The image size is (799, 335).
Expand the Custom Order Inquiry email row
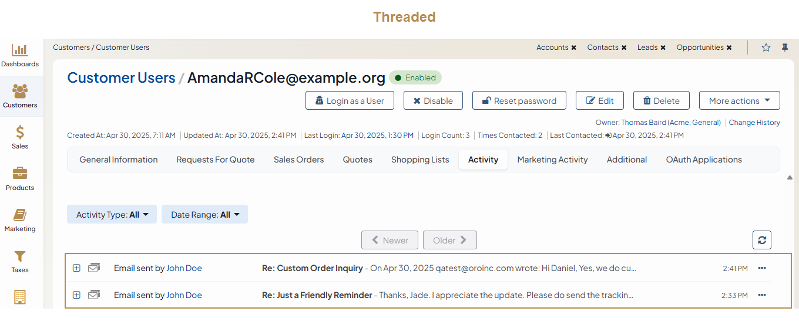click(76, 268)
